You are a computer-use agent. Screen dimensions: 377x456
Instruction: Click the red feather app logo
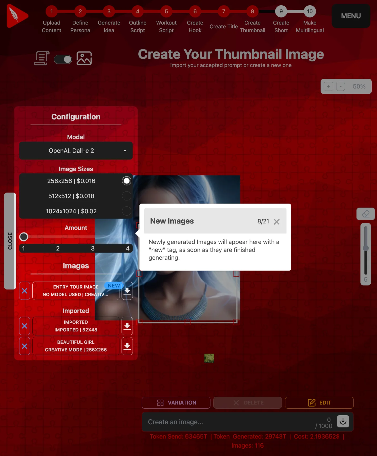17,16
